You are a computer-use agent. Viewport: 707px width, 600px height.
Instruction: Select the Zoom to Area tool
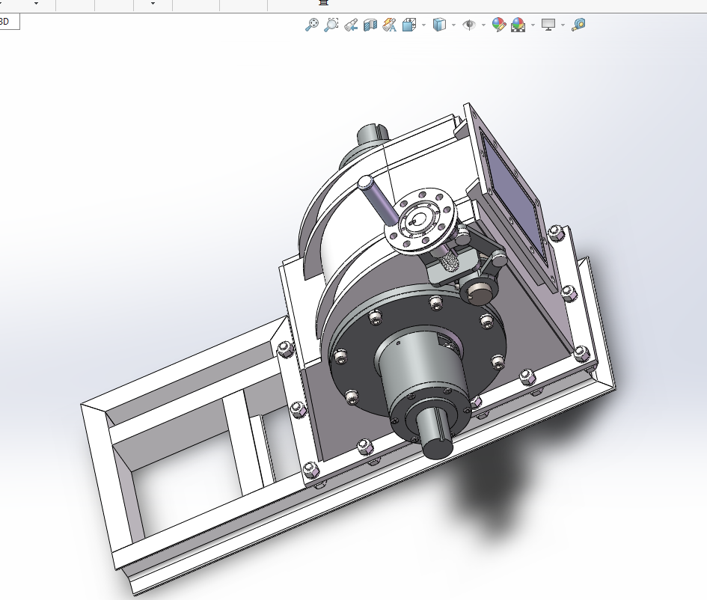(331, 25)
